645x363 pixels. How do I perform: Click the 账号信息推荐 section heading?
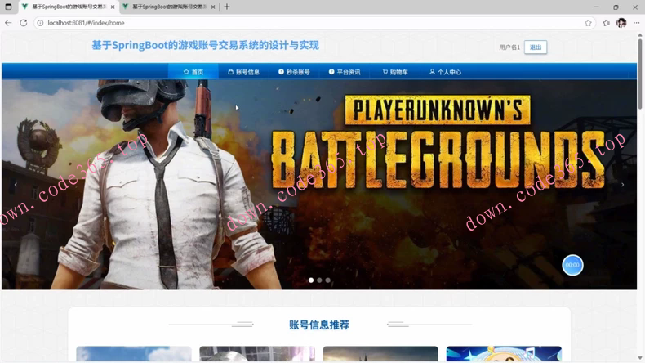(x=319, y=325)
